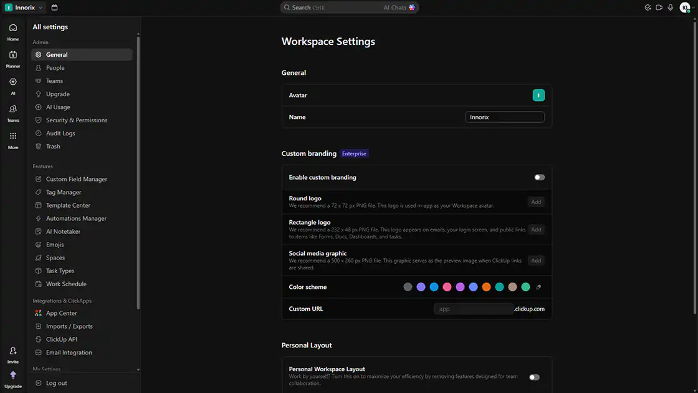
Task: Open App Center
Action: pos(82,313)
